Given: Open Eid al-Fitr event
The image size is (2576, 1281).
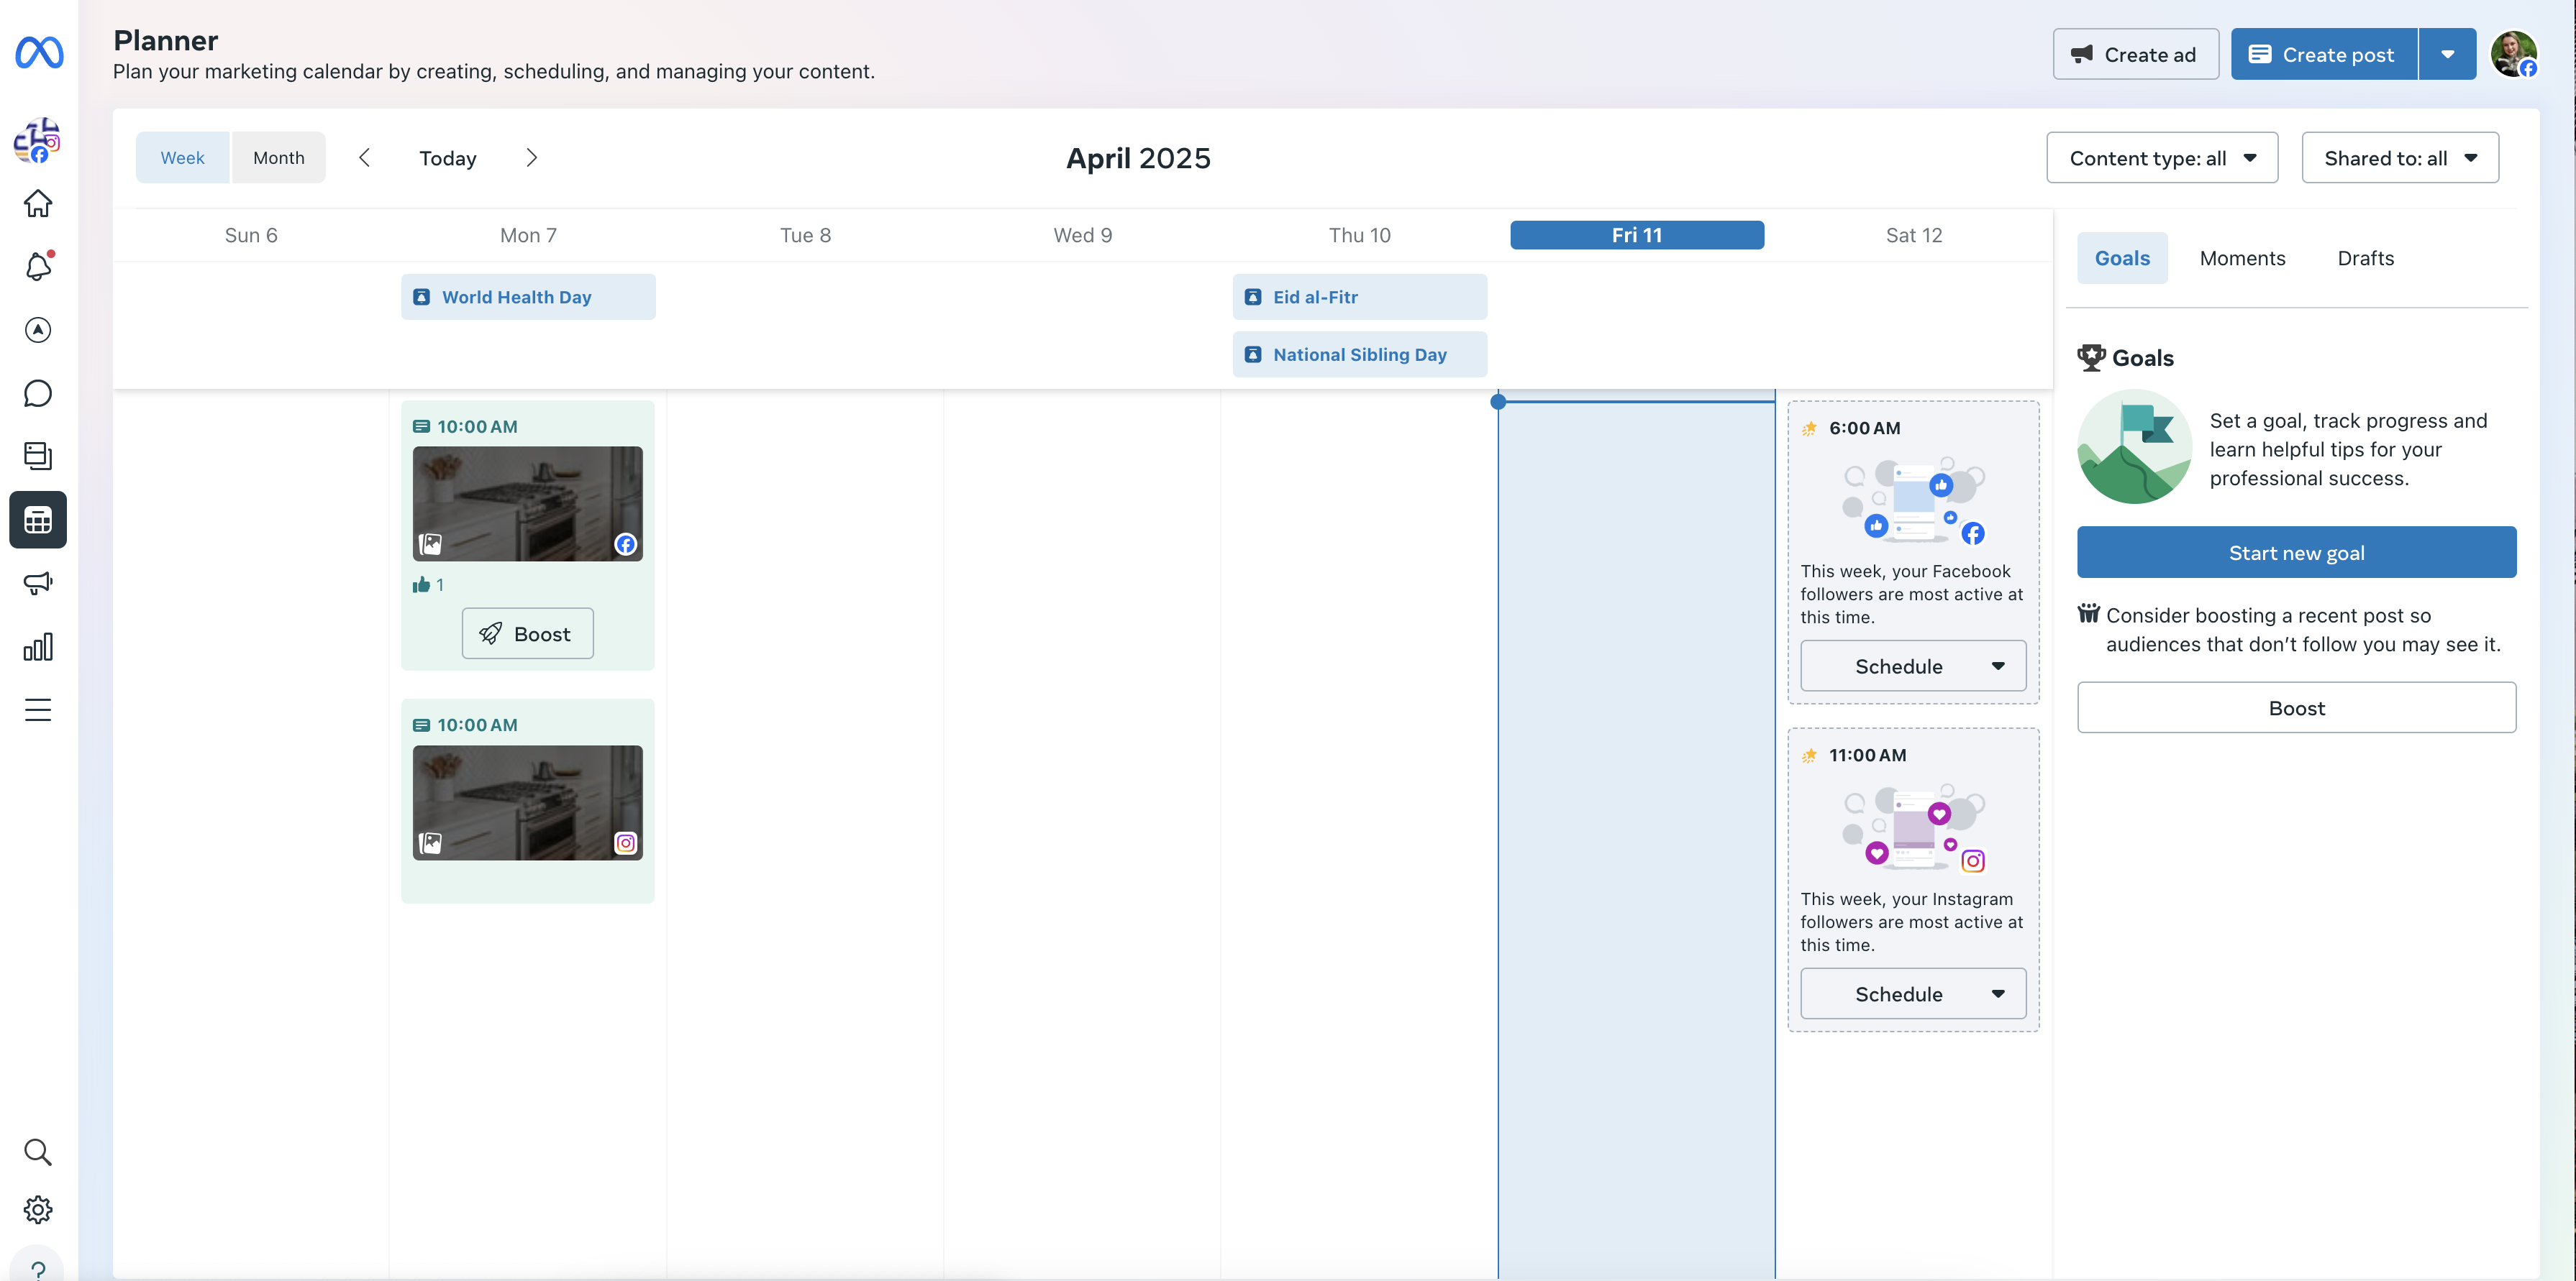Looking at the screenshot, I should (1359, 297).
